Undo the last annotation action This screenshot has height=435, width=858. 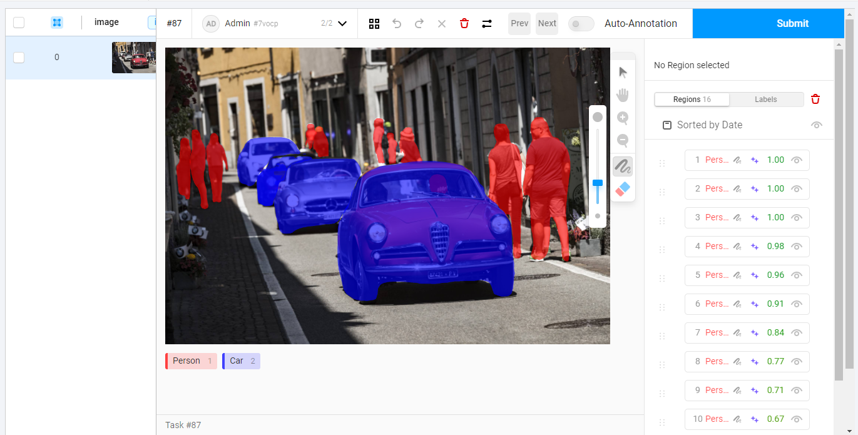[x=397, y=23]
